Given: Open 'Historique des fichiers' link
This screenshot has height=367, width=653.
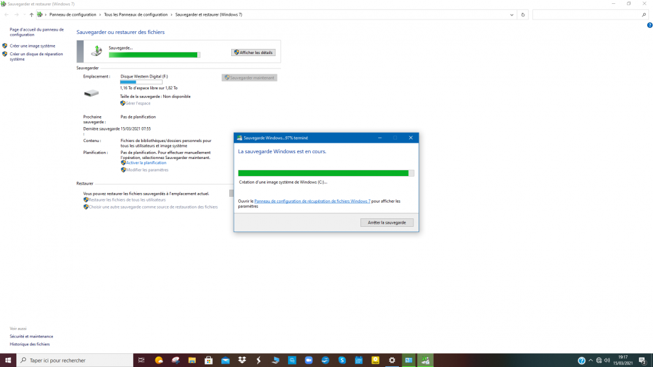Looking at the screenshot, I should point(29,344).
